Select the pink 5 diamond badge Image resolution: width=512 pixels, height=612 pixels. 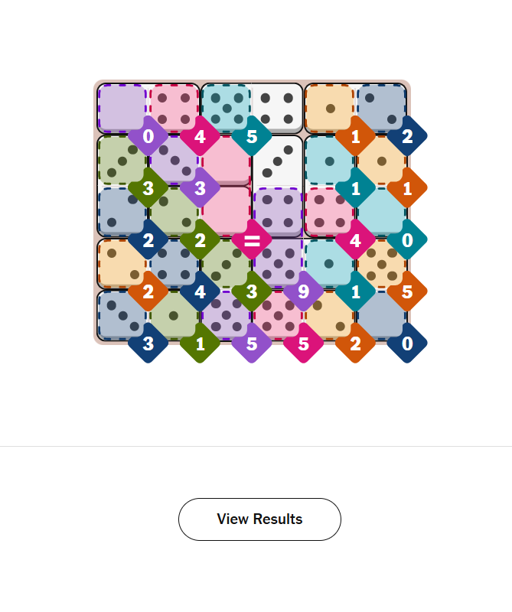[303, 343]
